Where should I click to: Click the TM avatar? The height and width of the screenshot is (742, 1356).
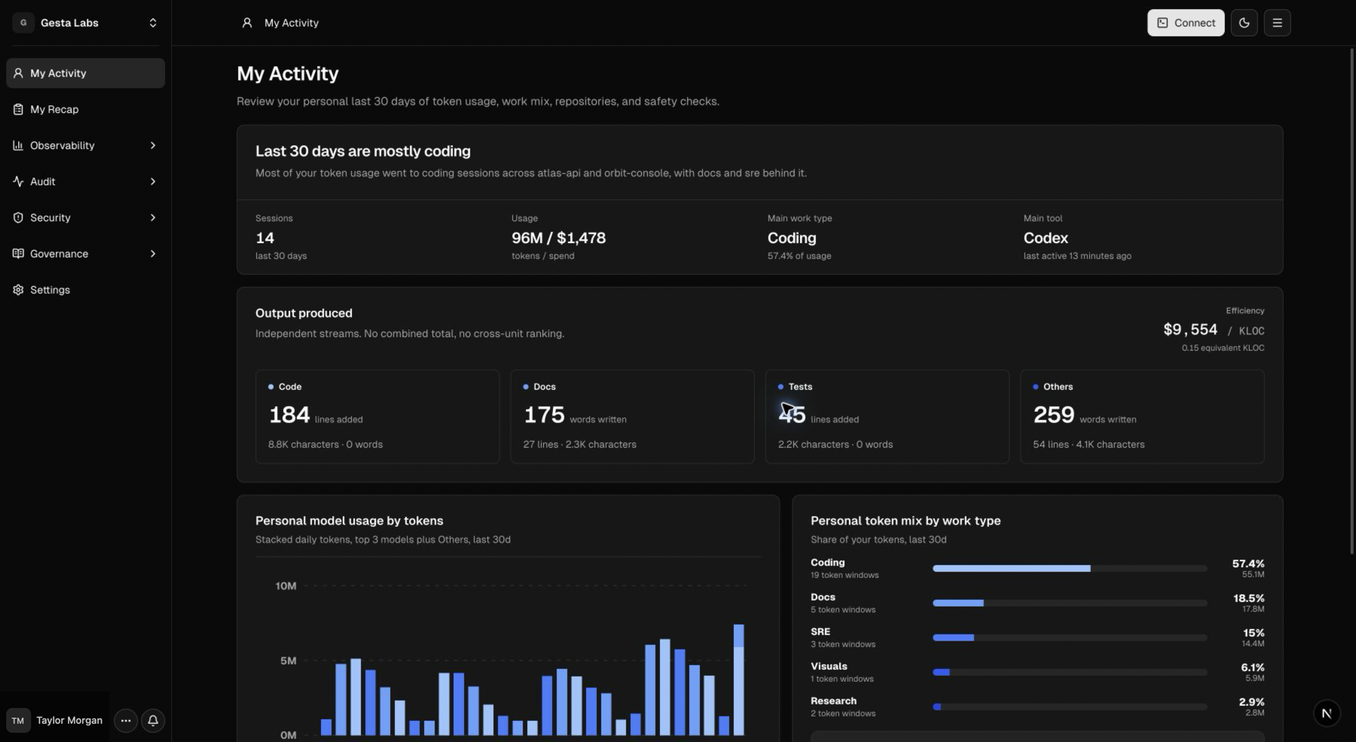tap(18, 720)
